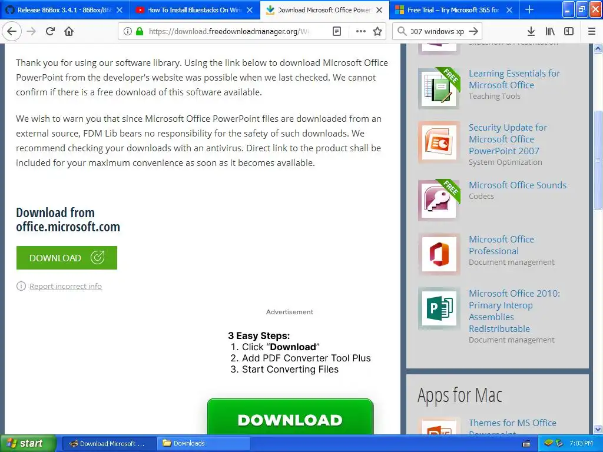603x452 pixels.
Task: Close the How To Install Bluestacks tab
Action: pos(250,10)
